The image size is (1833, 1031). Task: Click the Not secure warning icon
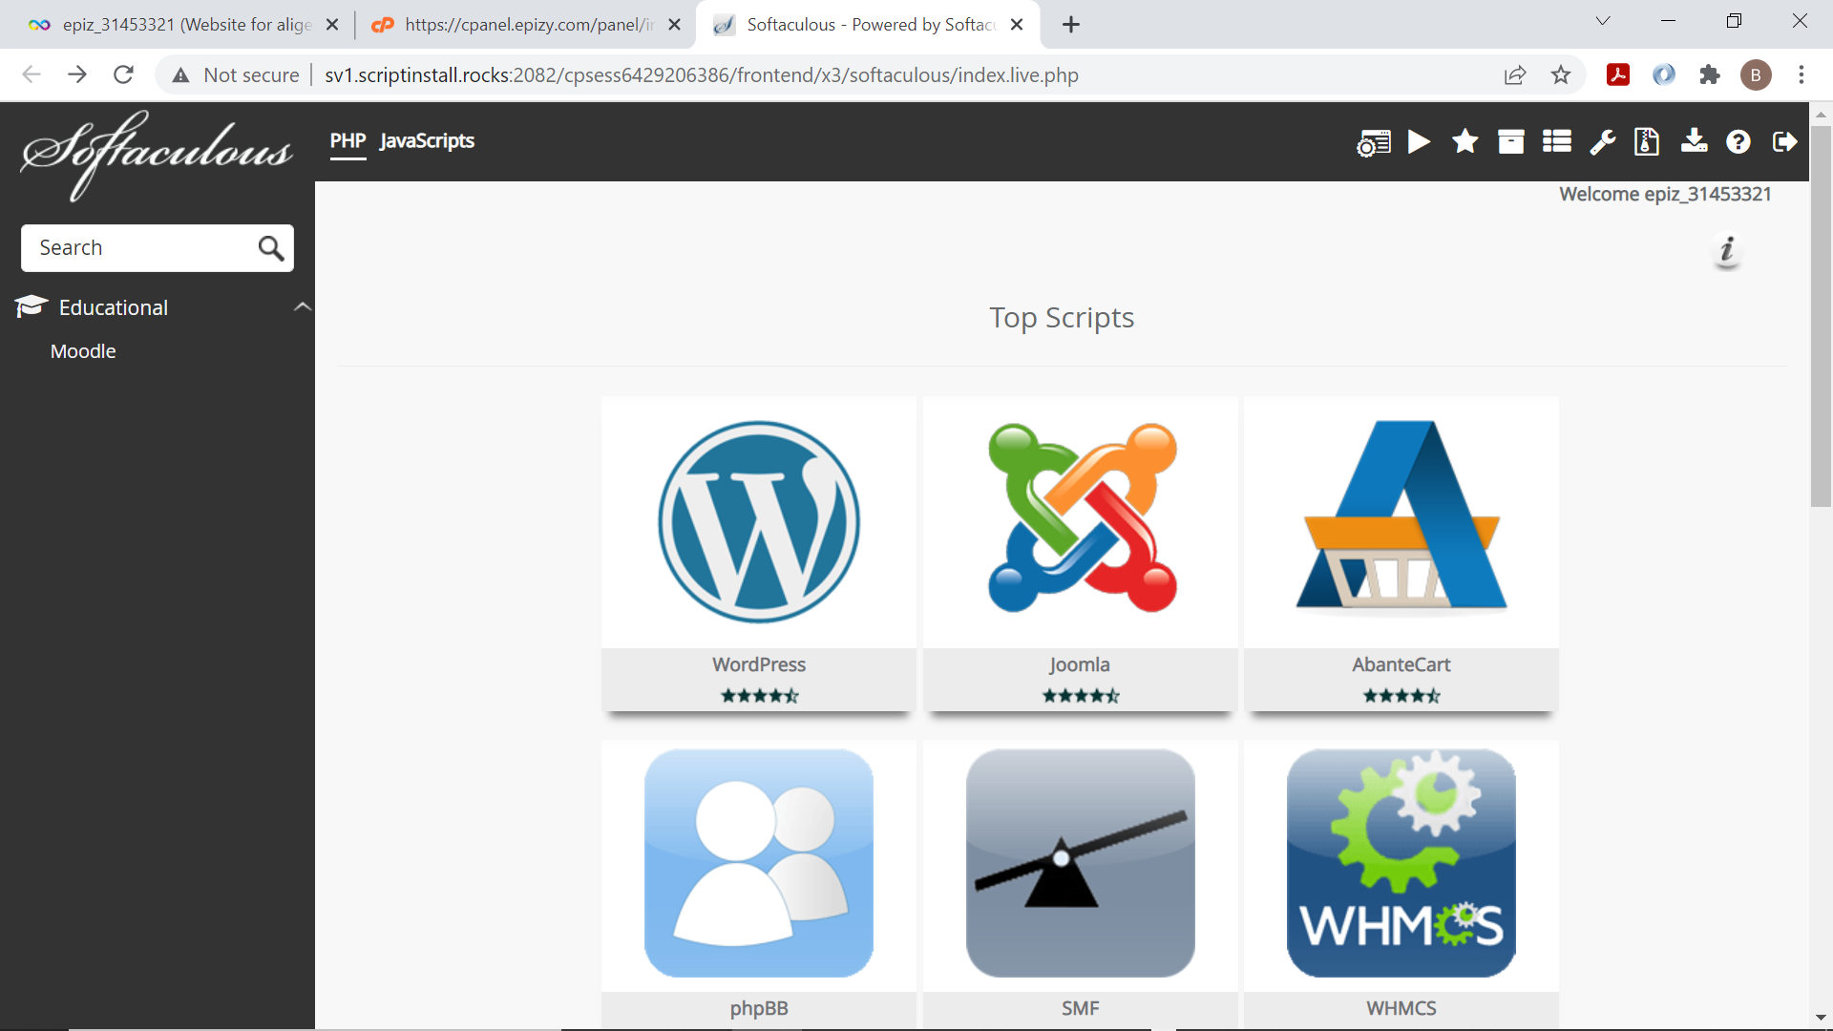(x=180, y=74)
